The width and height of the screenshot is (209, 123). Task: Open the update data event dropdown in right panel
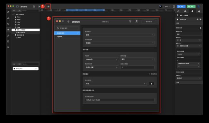[x=188, y=54]
